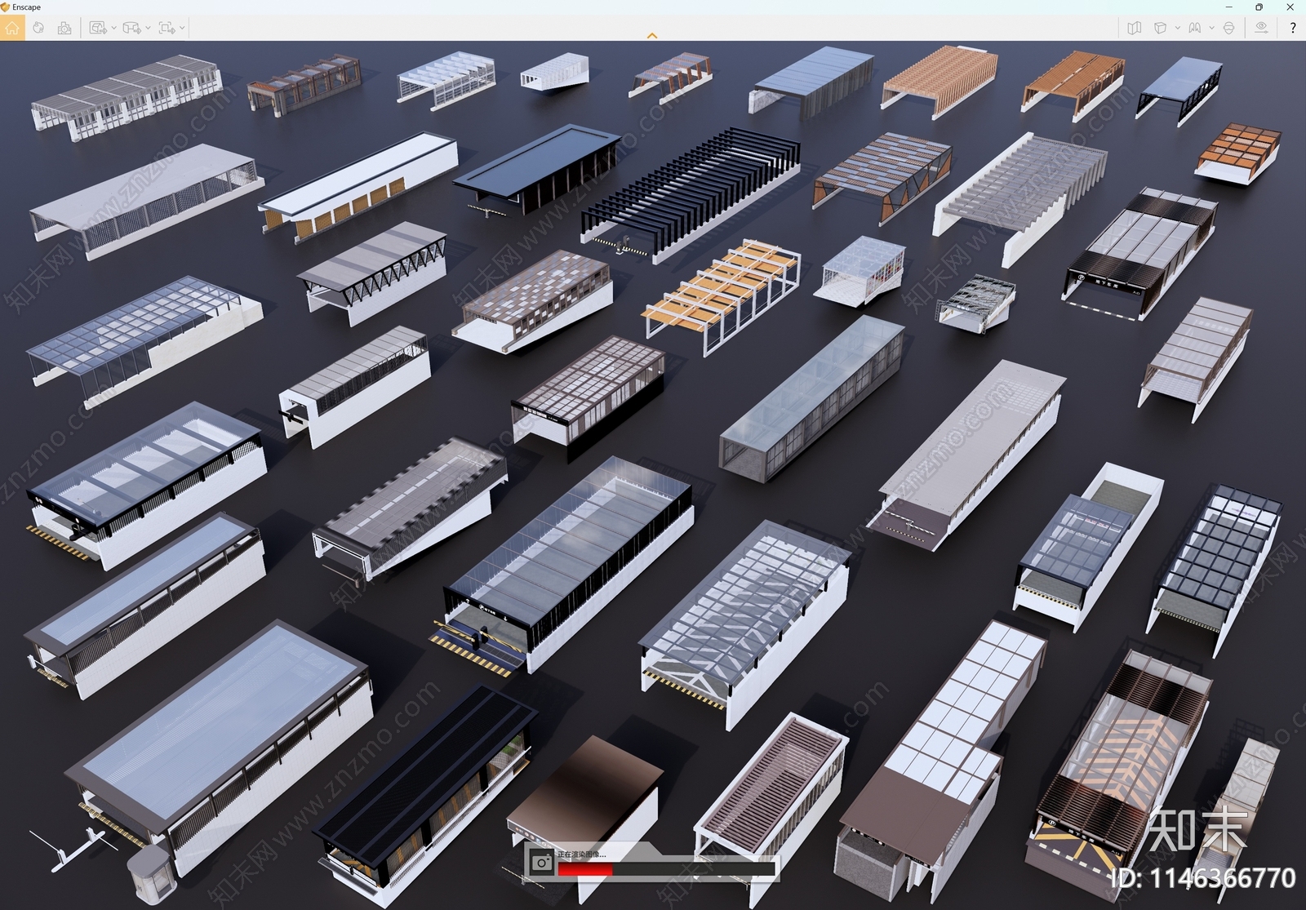Open the Visual Settings eye icon
The height and width of the screenshot is (910, 1306).
click(1261, 28)
